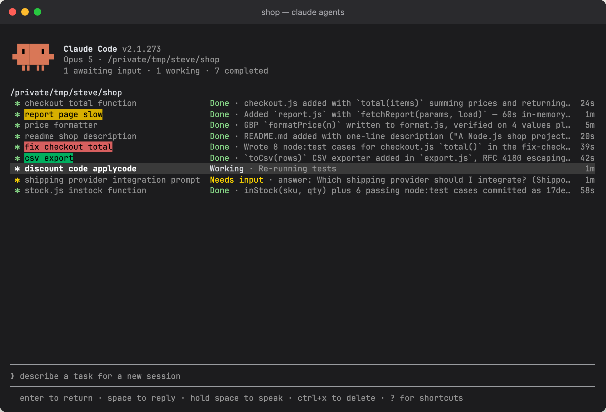Click the yellow asterisk beside shipping provider integration
606x412 pixels.
[17, 180]
